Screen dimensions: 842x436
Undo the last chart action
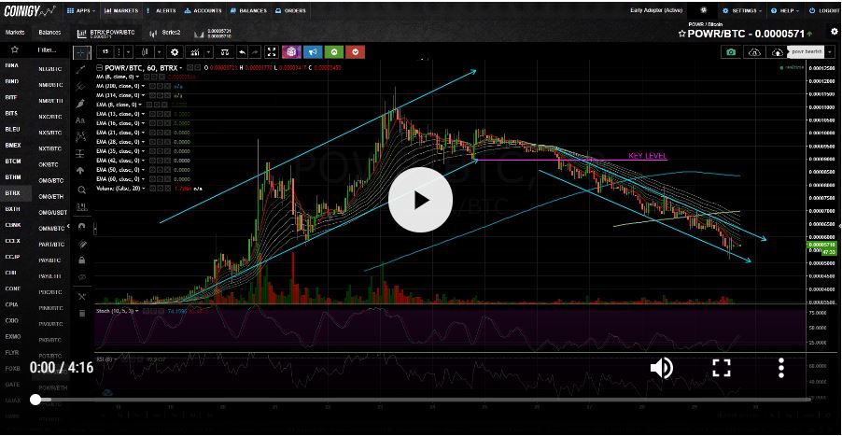[242, 52]
